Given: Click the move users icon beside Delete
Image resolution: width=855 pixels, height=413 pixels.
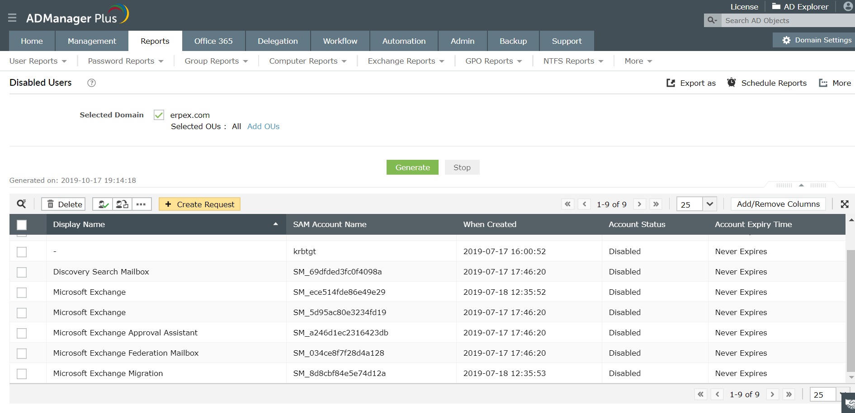Looking at the screenshot, I should click(x=122, y=204).
